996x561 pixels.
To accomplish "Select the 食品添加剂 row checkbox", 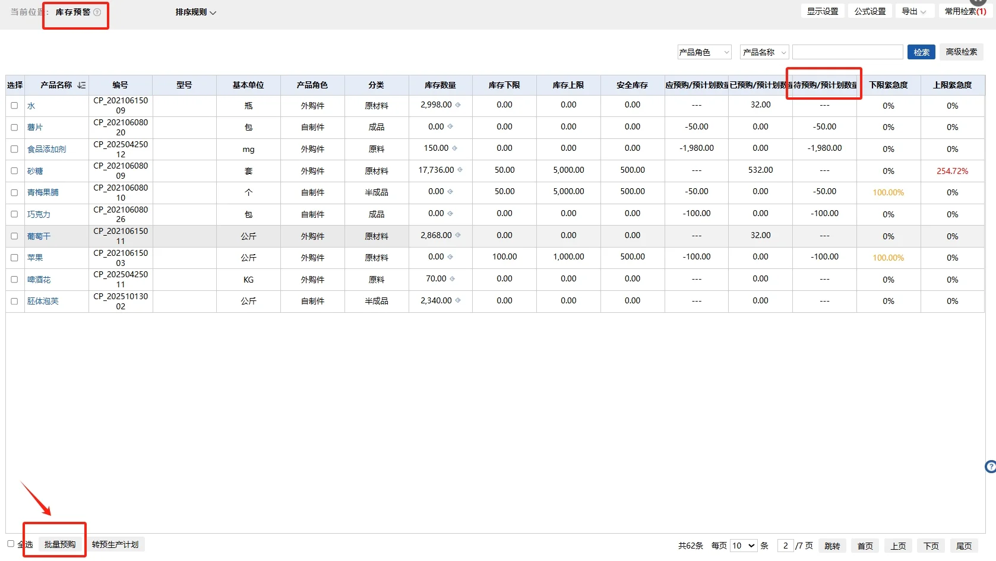I will point(14,149).
